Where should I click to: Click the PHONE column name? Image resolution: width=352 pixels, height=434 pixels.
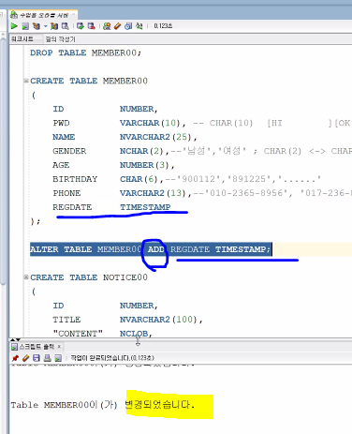coord(66,193)
